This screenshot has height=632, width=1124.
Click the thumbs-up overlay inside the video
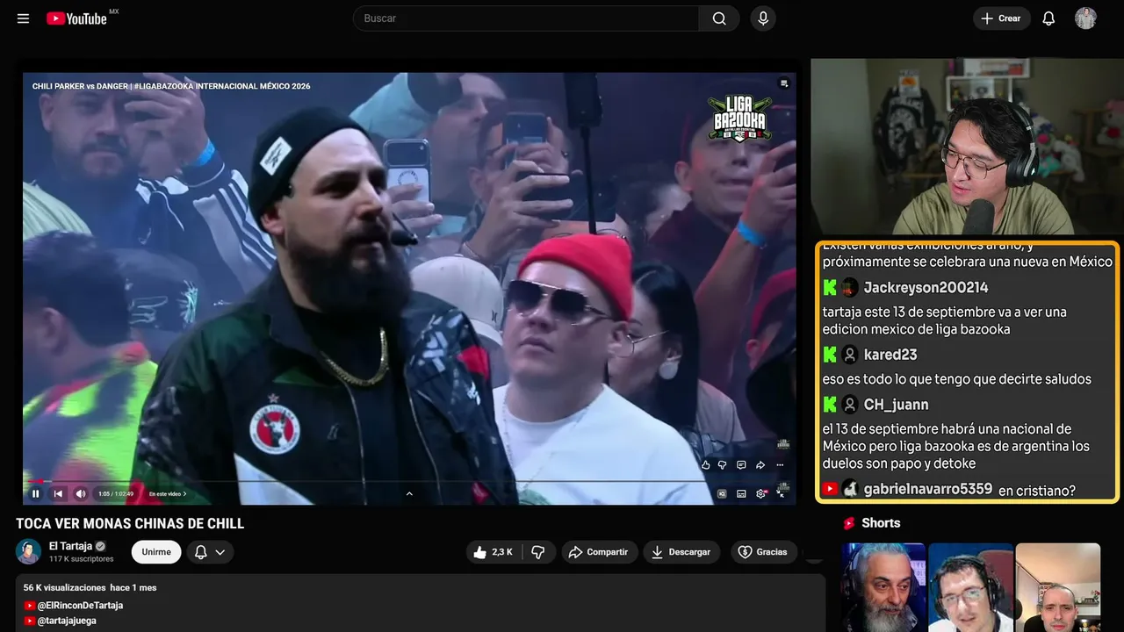705,465
